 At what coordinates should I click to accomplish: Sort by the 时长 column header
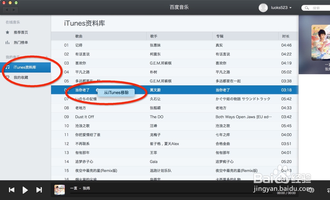tap(285, 36)
